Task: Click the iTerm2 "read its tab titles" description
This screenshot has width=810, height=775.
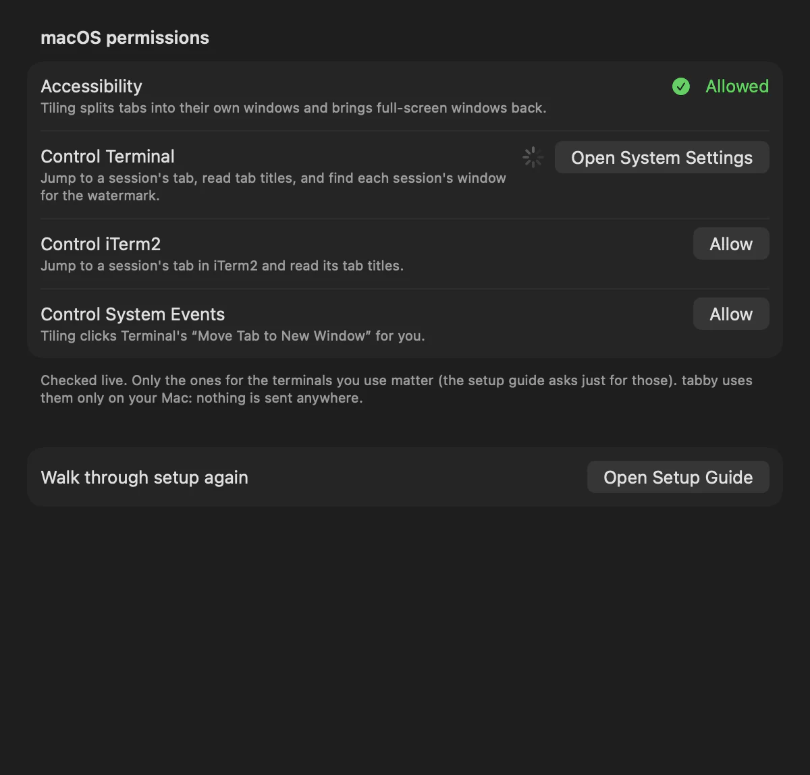Action: point(222,266)
